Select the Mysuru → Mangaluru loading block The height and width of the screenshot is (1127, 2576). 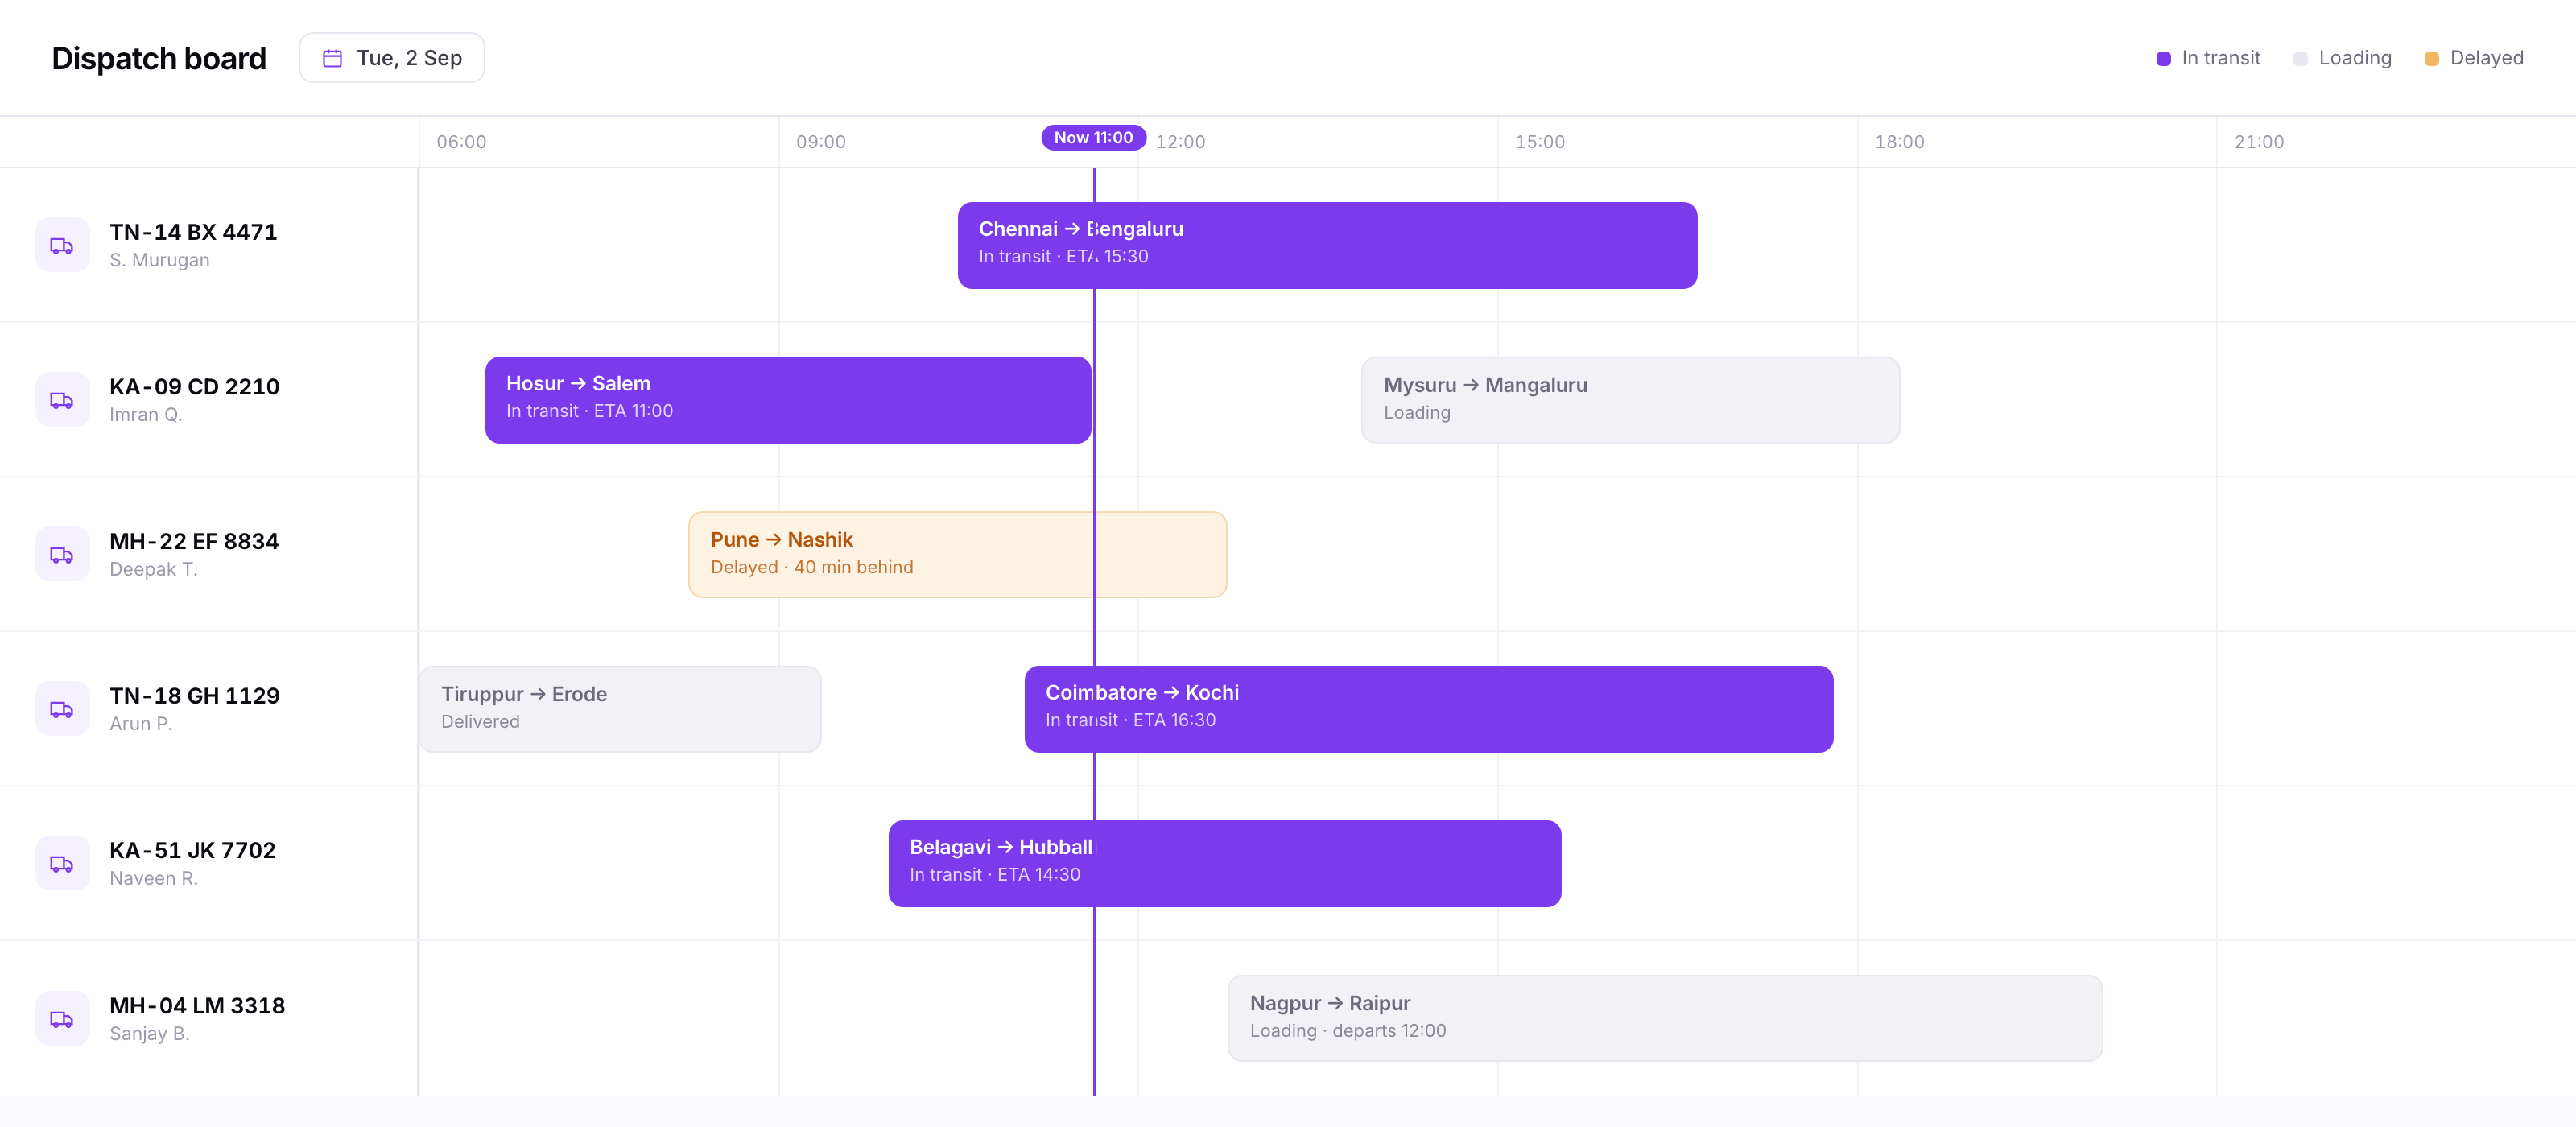point(1630,400)
